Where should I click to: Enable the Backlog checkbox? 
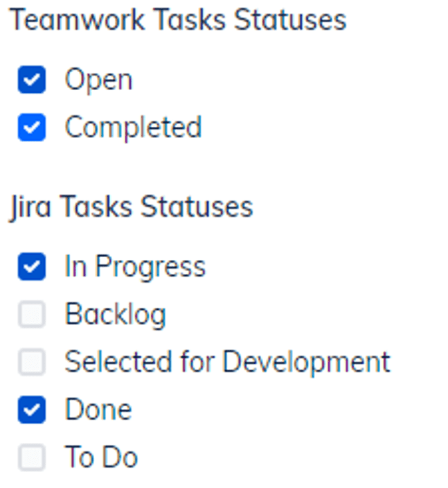click(32, 315)
